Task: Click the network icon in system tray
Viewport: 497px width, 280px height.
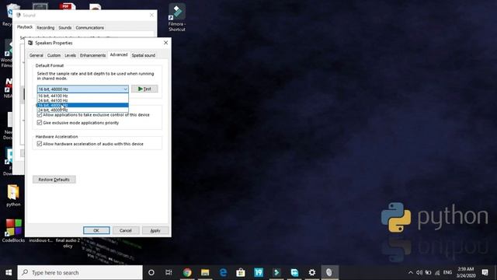Action: pos(437,272)
